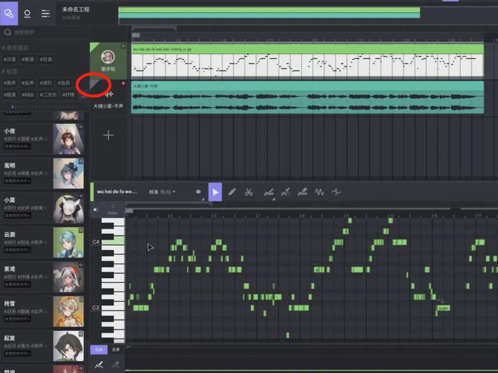Select the pencil draw tool
This screenshot has width=498, height=373.
coord(232,192)
